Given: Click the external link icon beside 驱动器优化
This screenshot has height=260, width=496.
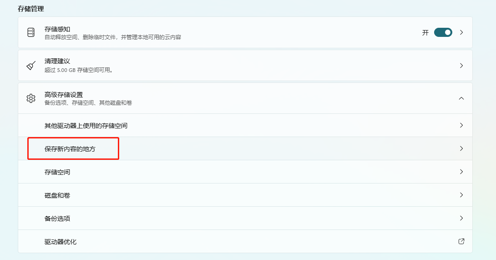Looking at the screenshot, I should coord(461,241).
